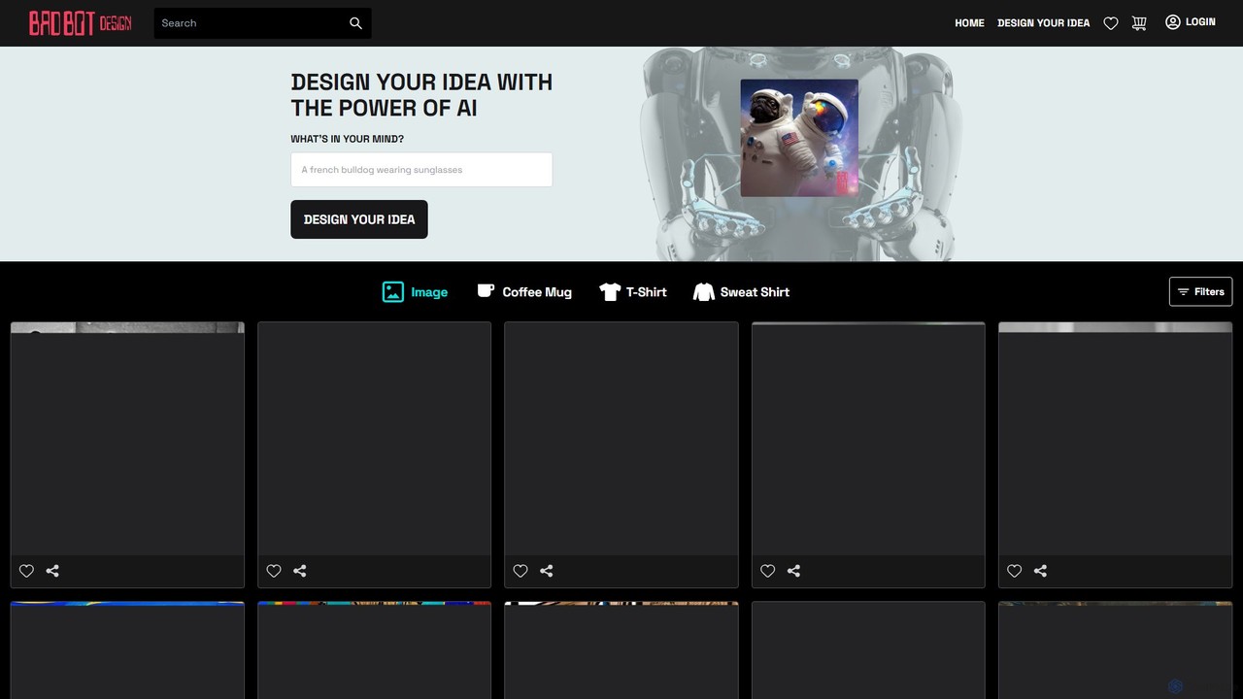Image resolution: width=1243 pixels, height=699 pixels.
Task: Share the first image card
Action: (x=52, y=571)
